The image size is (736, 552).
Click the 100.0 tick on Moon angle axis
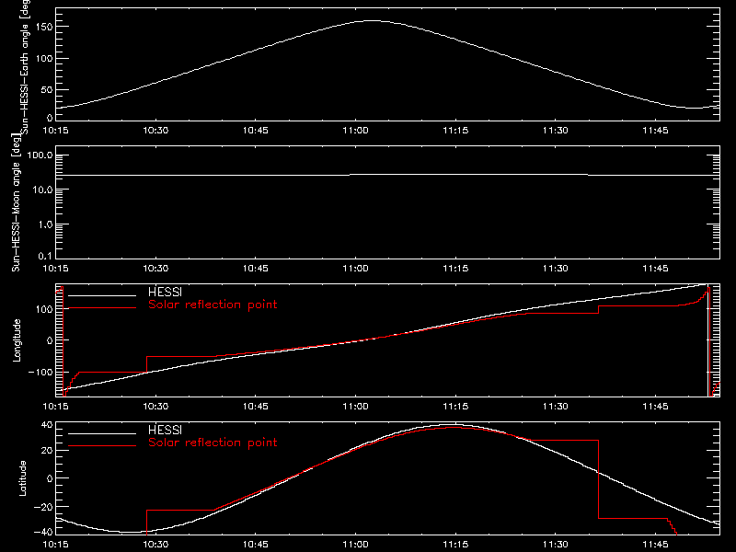tap(40, 155)
